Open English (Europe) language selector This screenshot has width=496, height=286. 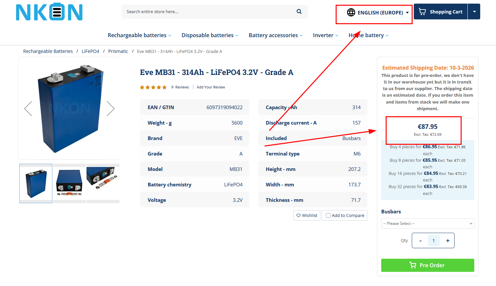pos(380,12)
